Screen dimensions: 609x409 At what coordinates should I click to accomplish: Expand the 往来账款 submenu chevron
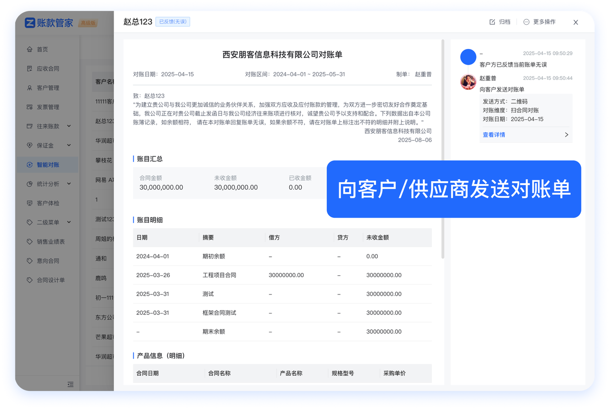[69, 126]
